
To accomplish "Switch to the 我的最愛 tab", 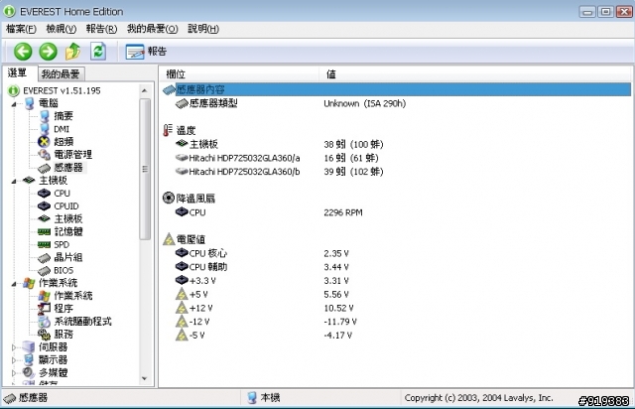I will click(61, 73).
